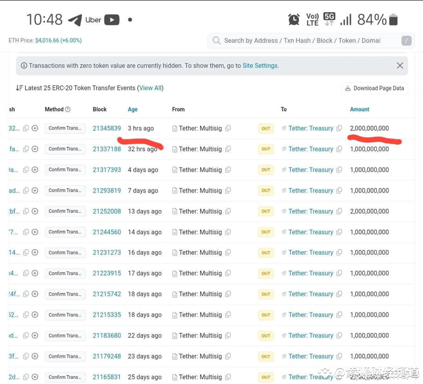This screenshot has width=423, height=384.
Task: Open block 21179248
Action: pos(107,356)
